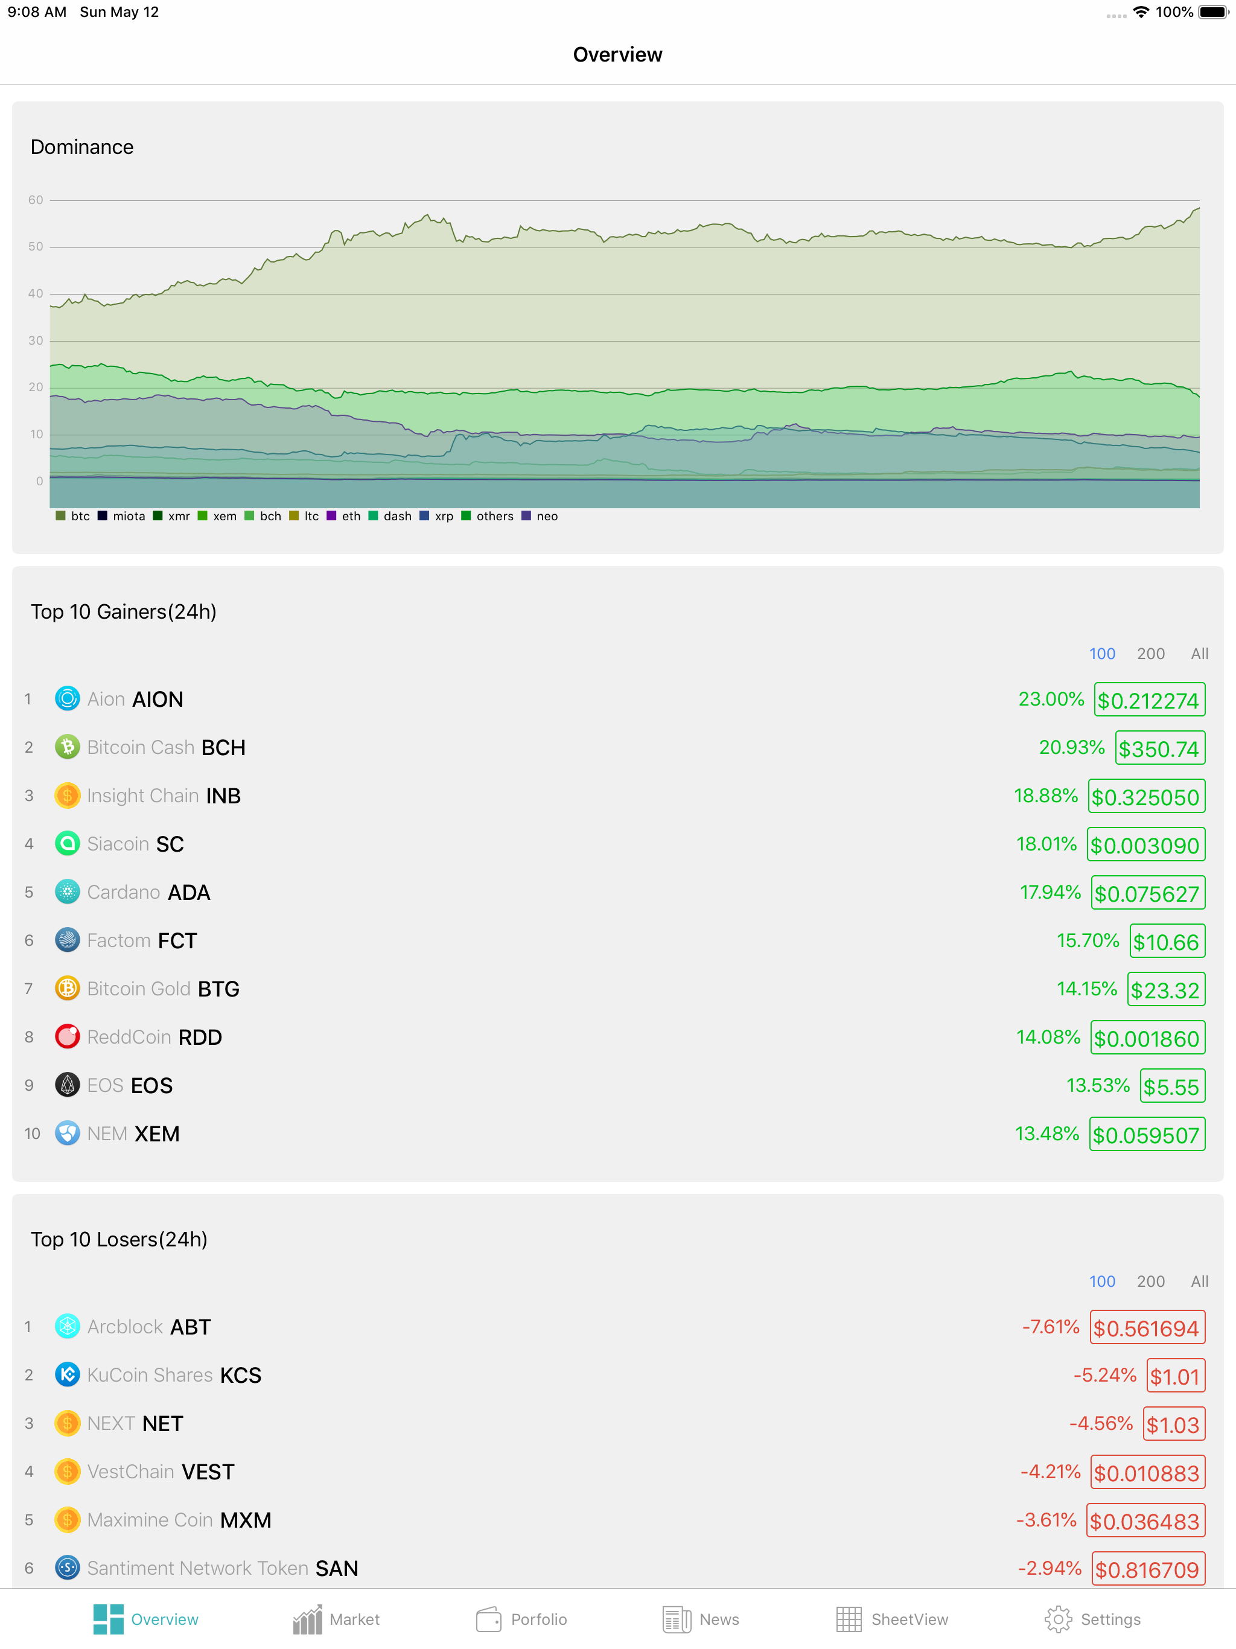Image resolution: width=1236 pixels, height=1649 pixels.
Task: Tap the Siacoin coin icon
Action: [x=67, y=843]
